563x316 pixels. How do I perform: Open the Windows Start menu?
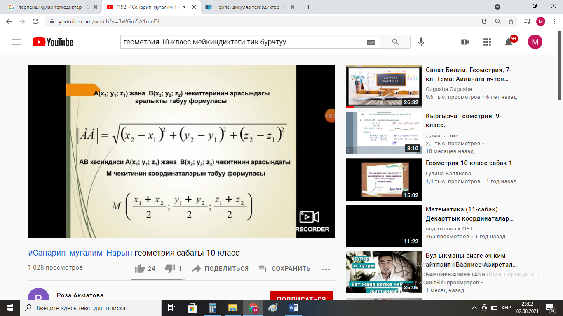click(x=10, y=308)
